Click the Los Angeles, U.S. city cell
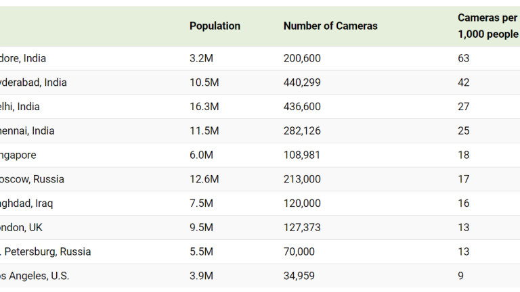 35,276
